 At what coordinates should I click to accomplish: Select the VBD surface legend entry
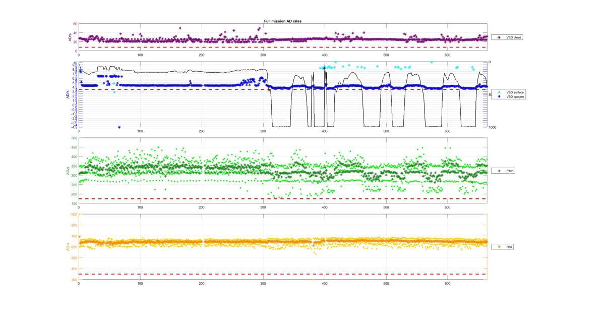pyautogui.click(x=509, y=92)
